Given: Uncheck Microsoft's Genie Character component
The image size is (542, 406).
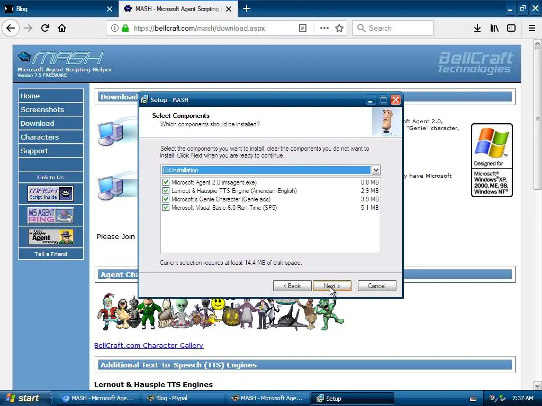Looking at the screenshot, I should pyautogui.click(x=166, y=199).
